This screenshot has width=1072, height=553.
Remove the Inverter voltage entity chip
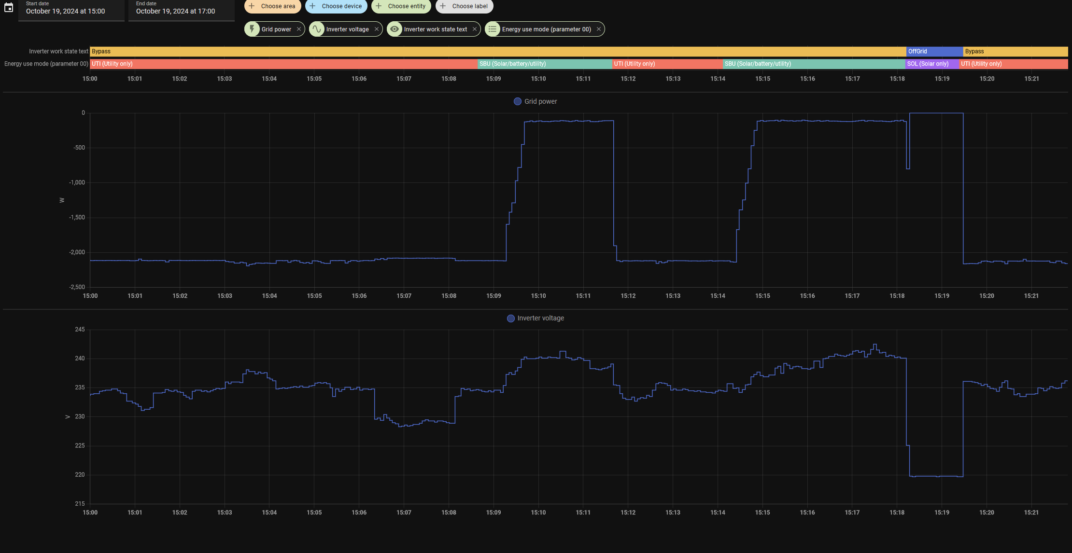coord(377,29)
